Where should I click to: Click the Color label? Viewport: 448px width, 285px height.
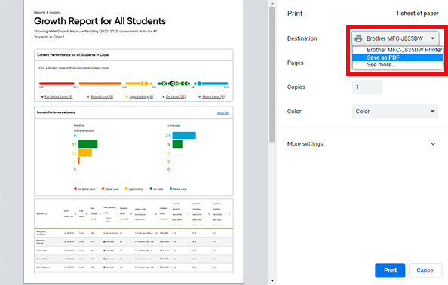point(294,112)
